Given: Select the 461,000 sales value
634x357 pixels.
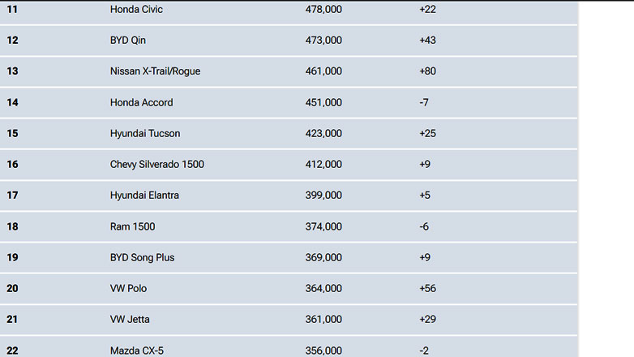Looking at the screenshot, I should [323, 71].
